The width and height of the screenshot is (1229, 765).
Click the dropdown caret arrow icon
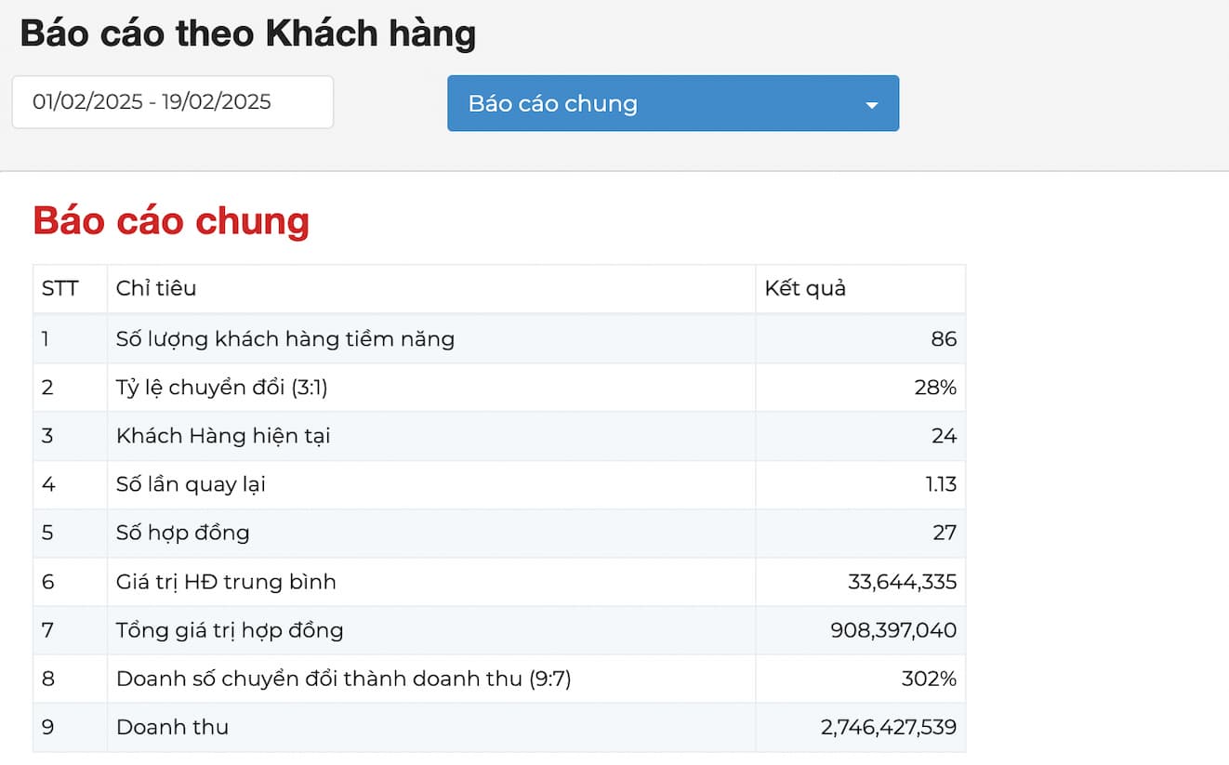[x=871, y=105]
